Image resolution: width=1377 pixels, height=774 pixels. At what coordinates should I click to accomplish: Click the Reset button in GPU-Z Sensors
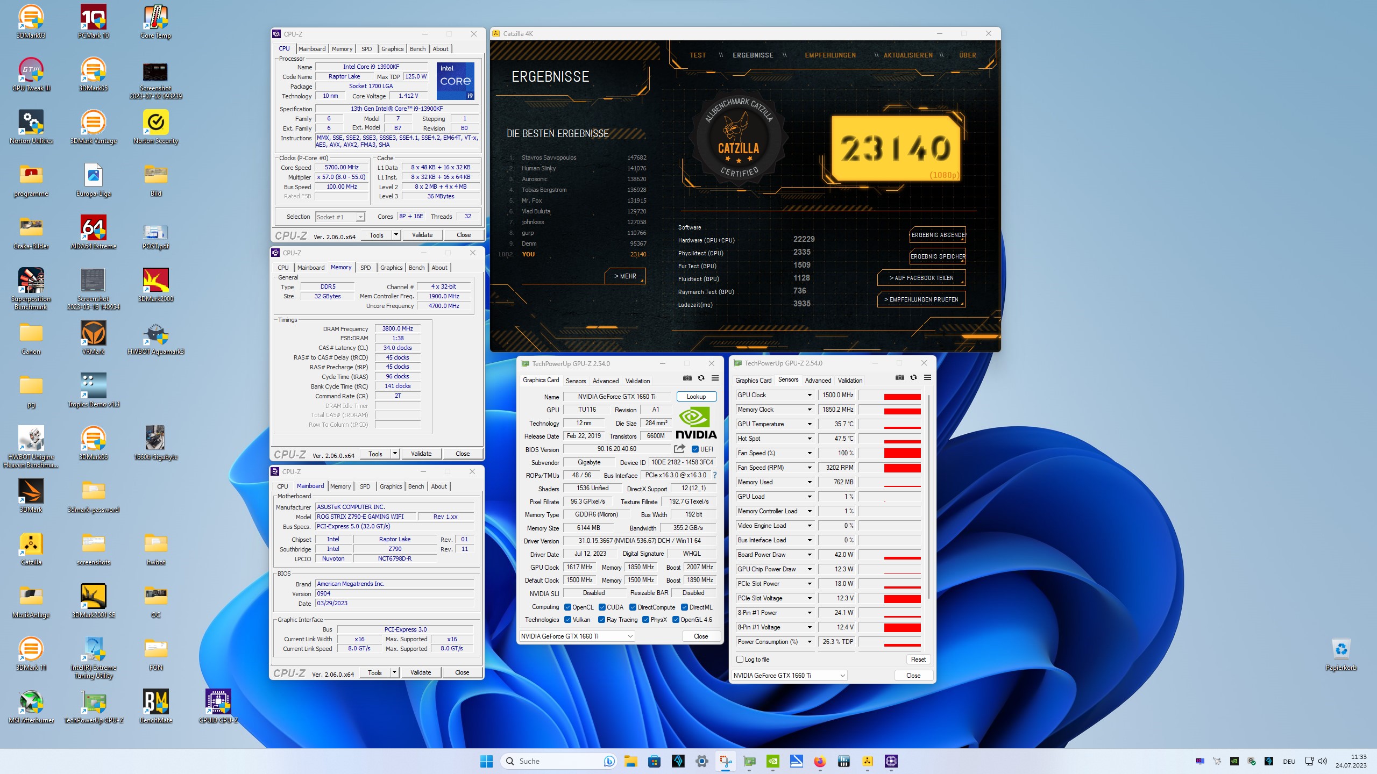coord(918,660)
